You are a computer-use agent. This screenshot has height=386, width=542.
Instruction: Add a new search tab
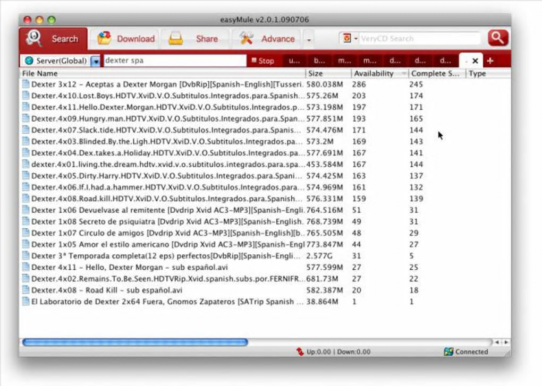click(x=490, y=61)
